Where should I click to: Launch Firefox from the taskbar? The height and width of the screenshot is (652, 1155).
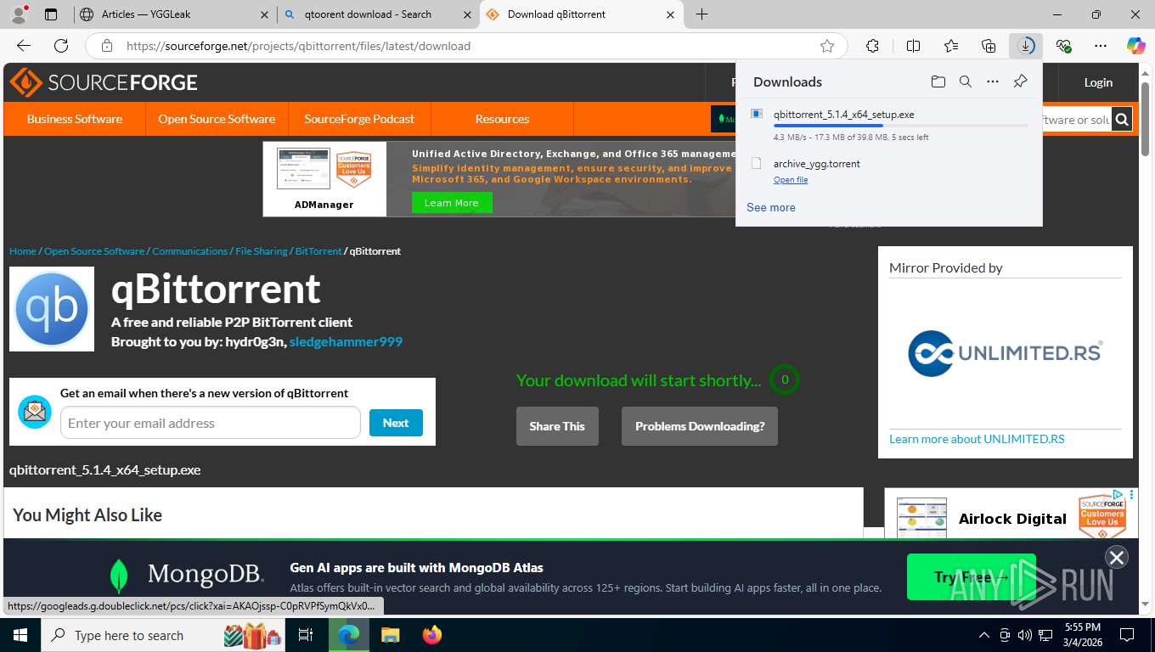pyautogui.click(x=432, y=635)
